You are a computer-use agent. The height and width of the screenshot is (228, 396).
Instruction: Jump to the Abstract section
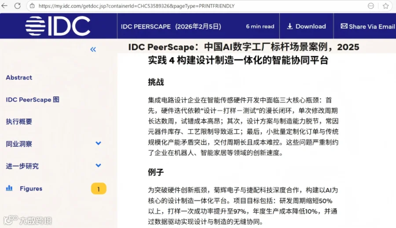coord(19,77)
